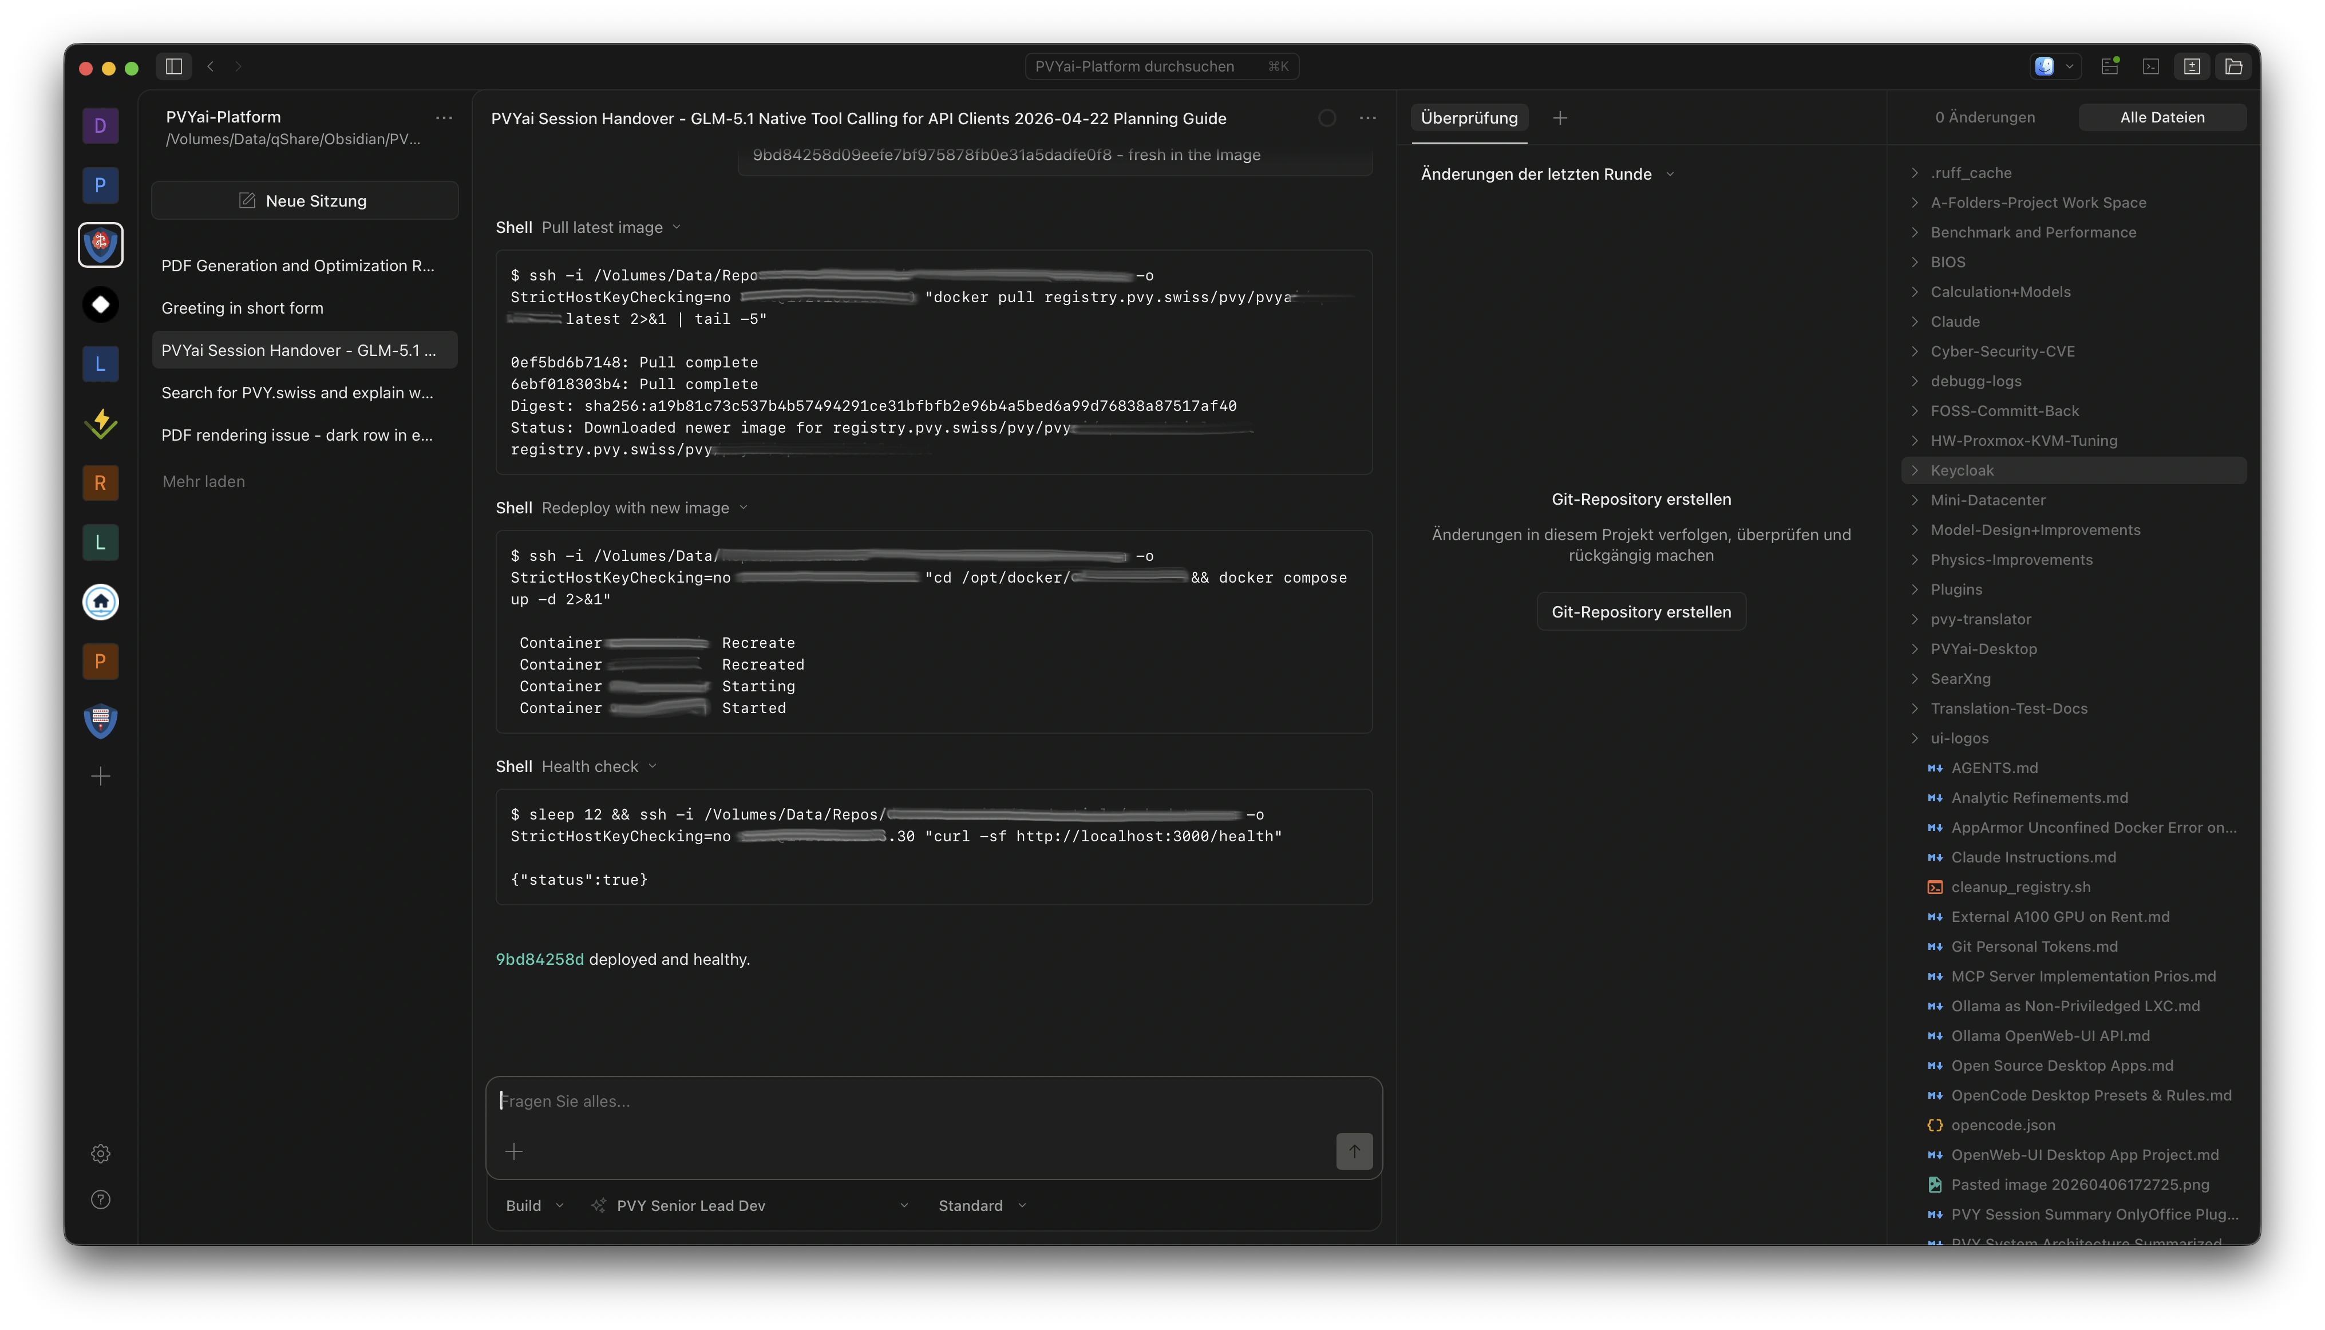Select the purple D project icon
Viewport: 2325px width, 1330px height.
coord(101,126)
